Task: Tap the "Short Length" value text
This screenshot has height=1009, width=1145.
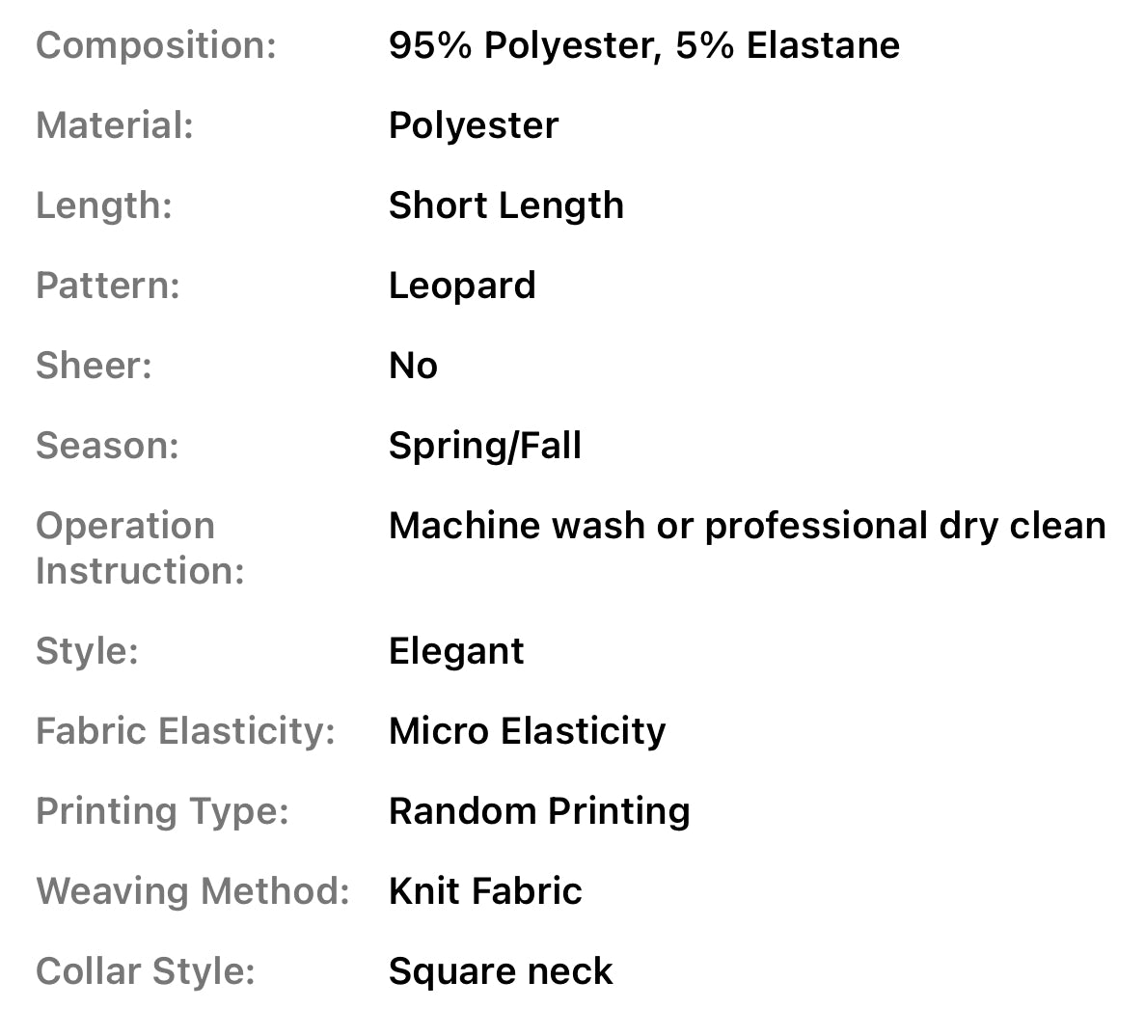Action: click(x=505, y=205)
